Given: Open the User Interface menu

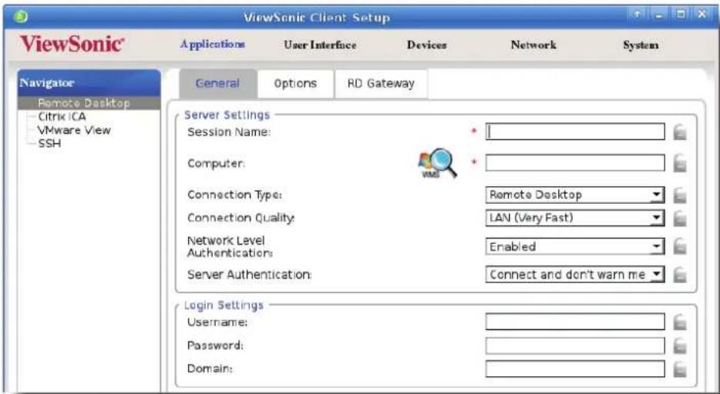Looking at the screenshot, I should click(x=320, y=45).
